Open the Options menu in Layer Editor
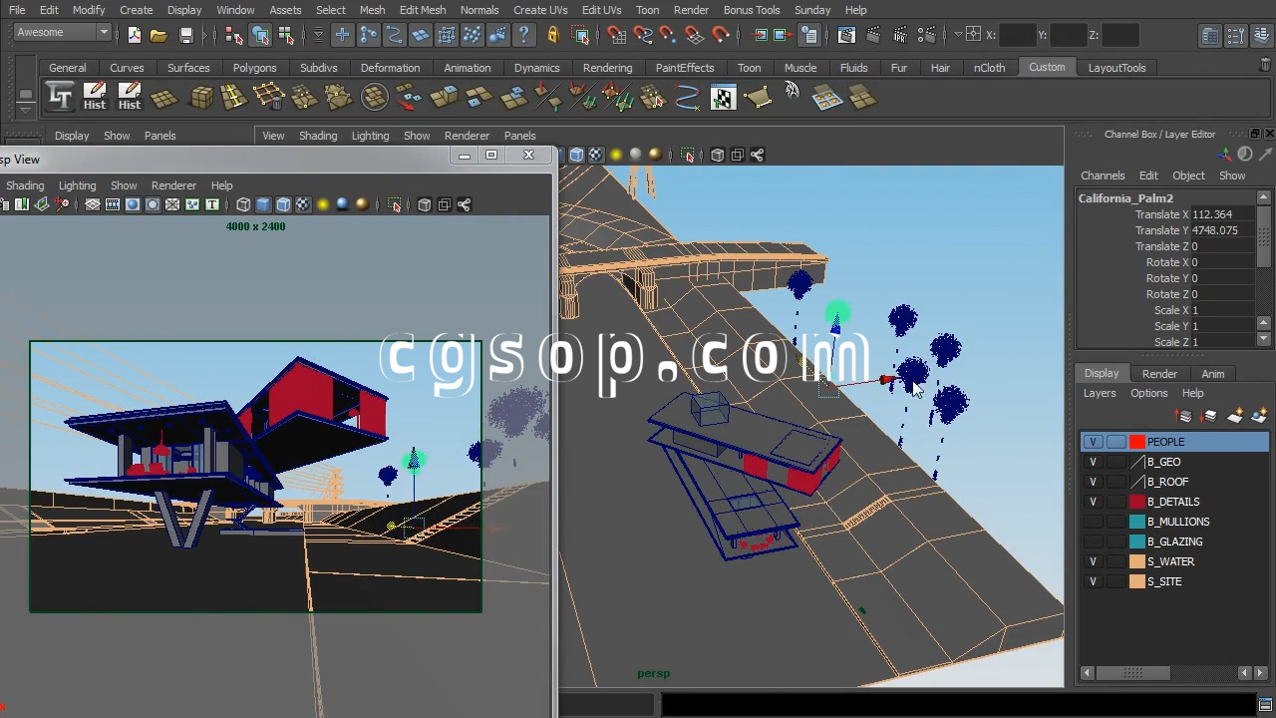Screen dimensions: 1276x718 pyautogui.click(x=1148, y=393)
